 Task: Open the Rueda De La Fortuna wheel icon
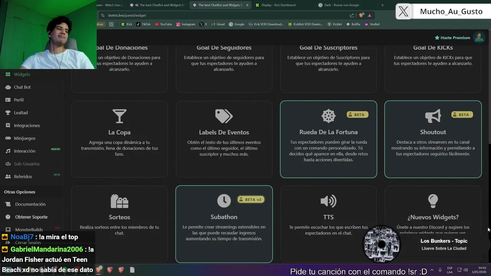pos(328,116)
